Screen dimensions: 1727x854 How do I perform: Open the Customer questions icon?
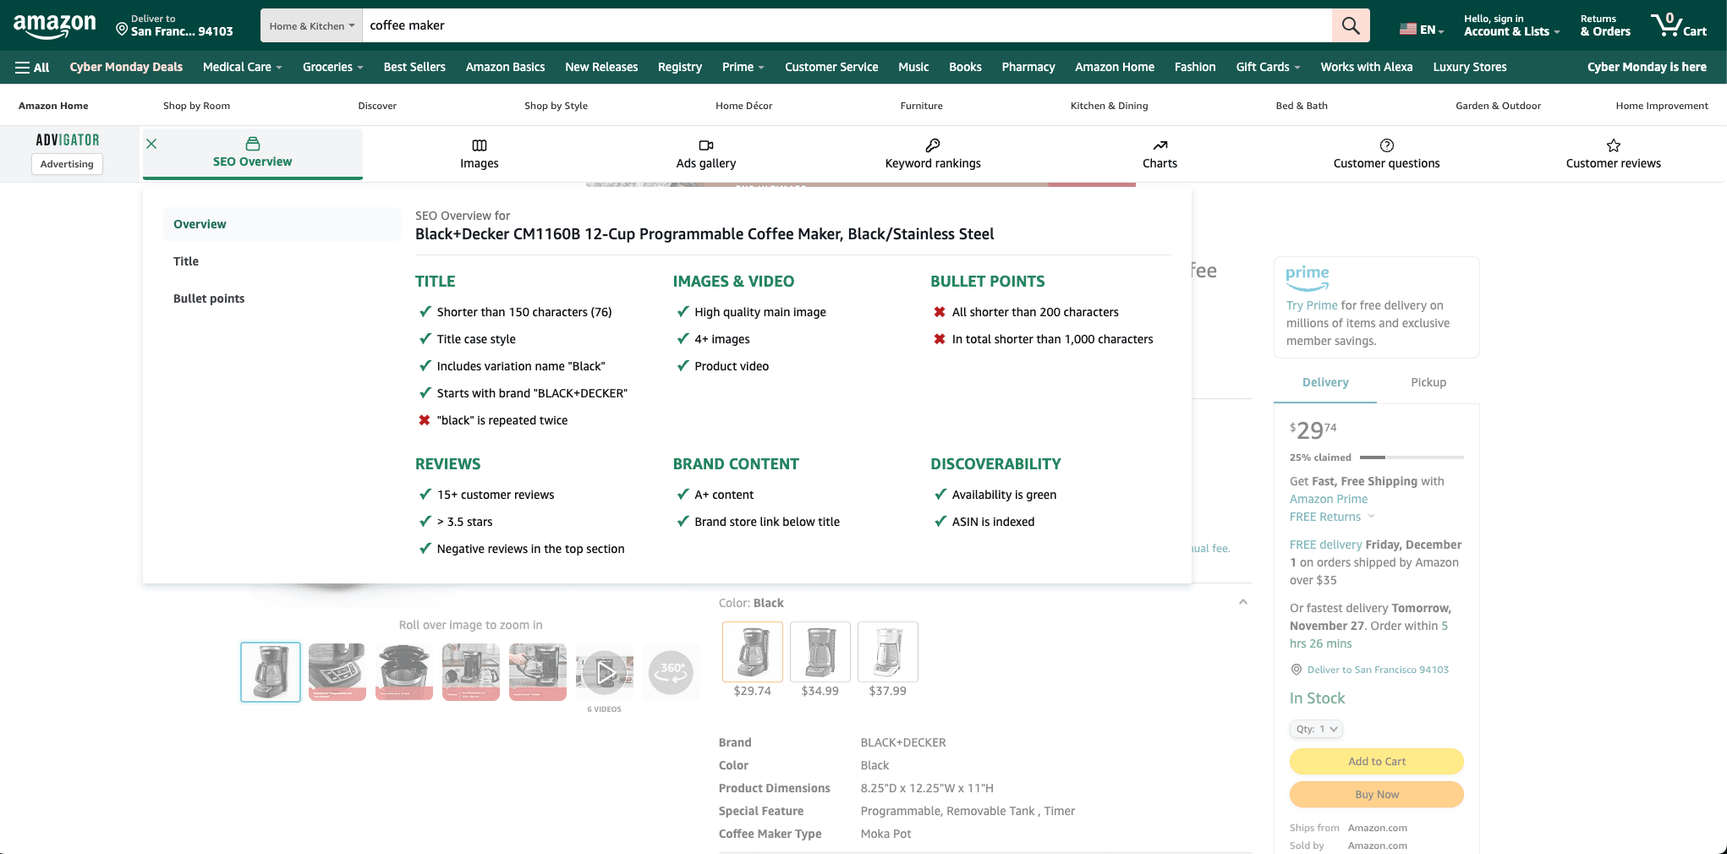coord(1387,145)
